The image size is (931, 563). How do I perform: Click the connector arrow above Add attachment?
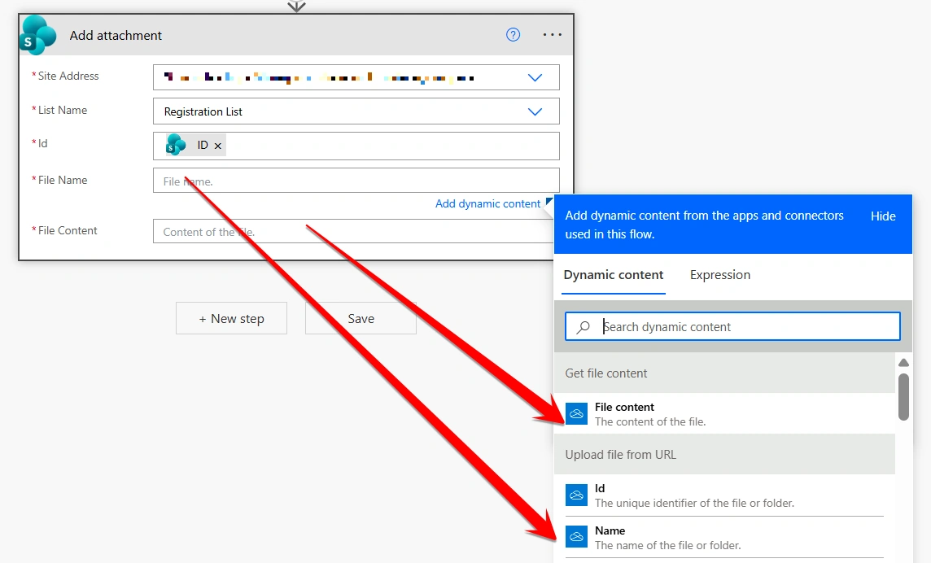coord(296,6)
